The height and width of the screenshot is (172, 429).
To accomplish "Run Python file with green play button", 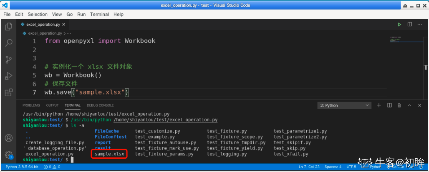I will click(399, 25).
